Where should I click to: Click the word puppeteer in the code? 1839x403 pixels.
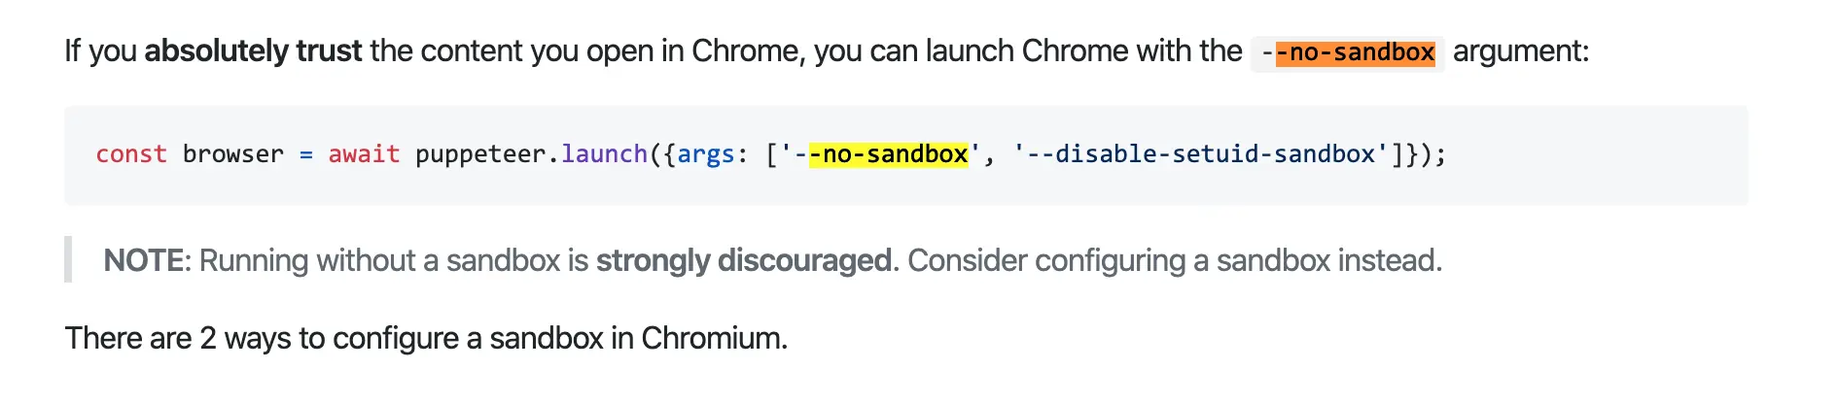point(480,154)
